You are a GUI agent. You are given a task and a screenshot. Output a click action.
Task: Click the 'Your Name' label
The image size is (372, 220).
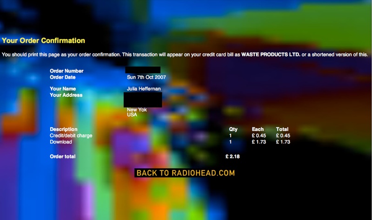[x=63, y=88]
